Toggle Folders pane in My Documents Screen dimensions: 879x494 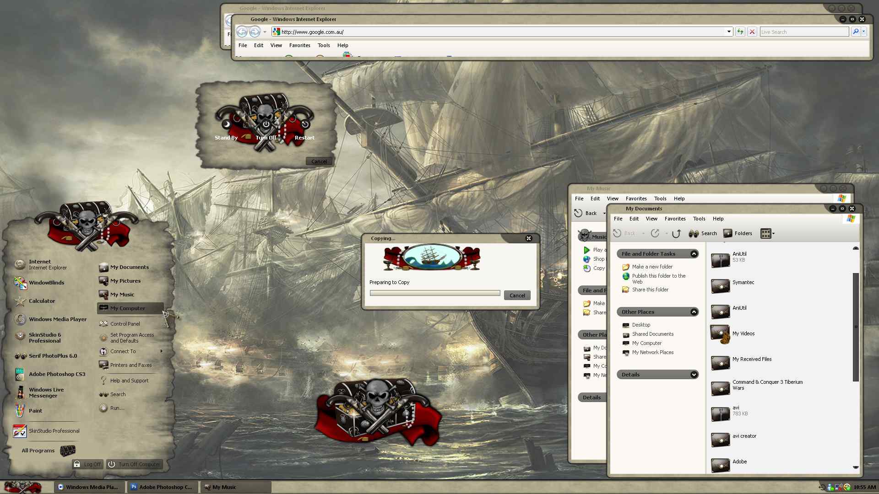tap(738, 233)
